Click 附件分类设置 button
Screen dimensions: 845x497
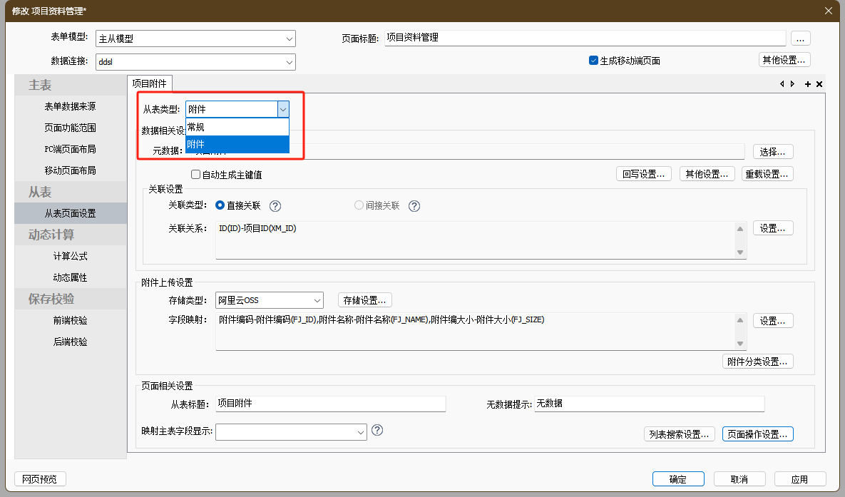[x=758, y=362]
